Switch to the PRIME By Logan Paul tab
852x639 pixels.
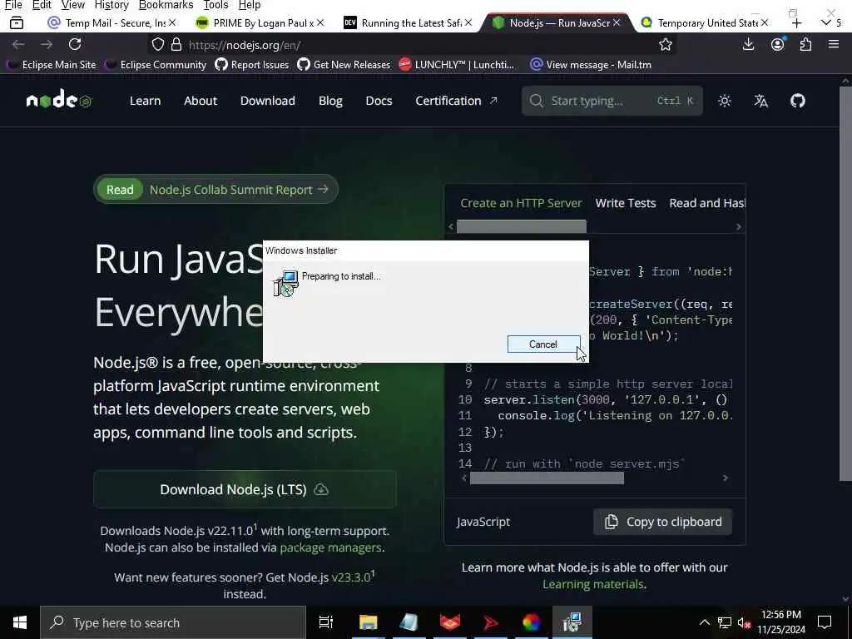[258, 22]
